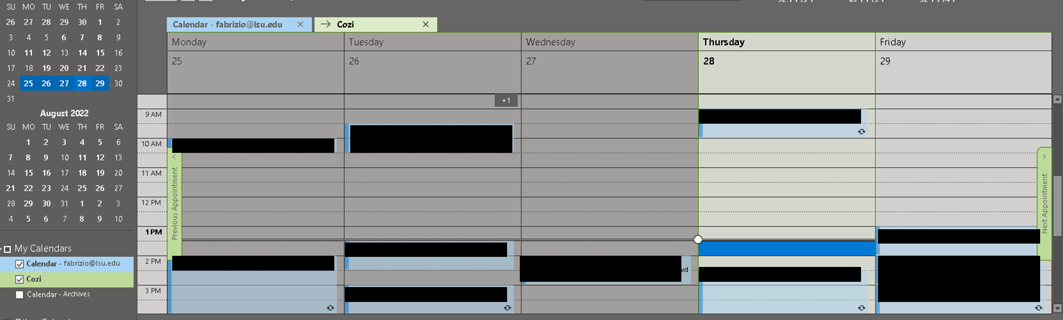
Task: Close the Calendar fabrizio@lsu.edu tab
Action: [300, 24]
